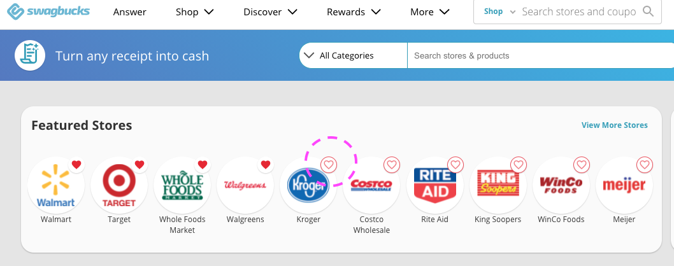Unfavorite Whole Foods Market heart
The image size is (674, 266).
click(x=203, y=165)
